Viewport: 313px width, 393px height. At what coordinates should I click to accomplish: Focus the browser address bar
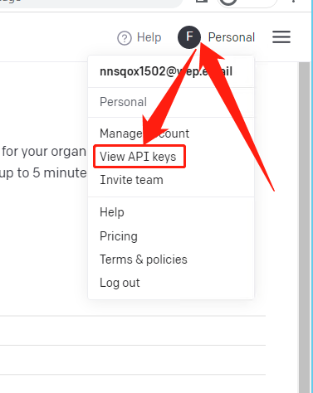click(91, 2)
